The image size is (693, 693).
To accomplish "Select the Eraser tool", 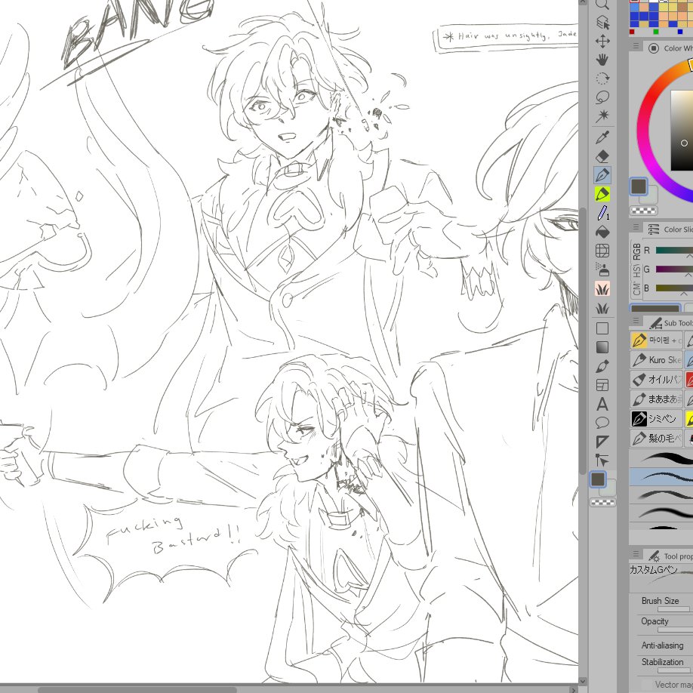I will (x=602, y=156).
